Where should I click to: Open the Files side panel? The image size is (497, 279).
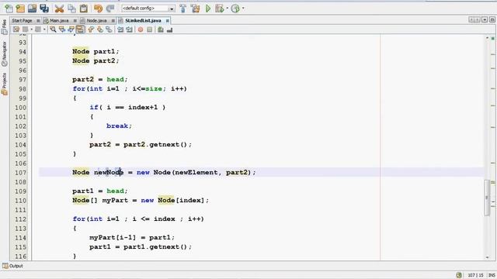coord(4,26)
